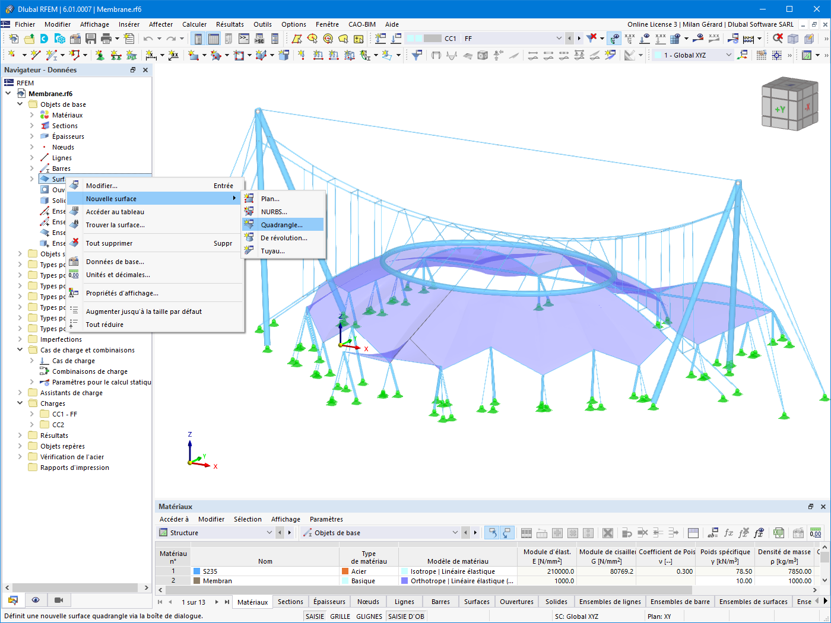
Task: Click the Print icon in toolbar
Action: (106, 39)
